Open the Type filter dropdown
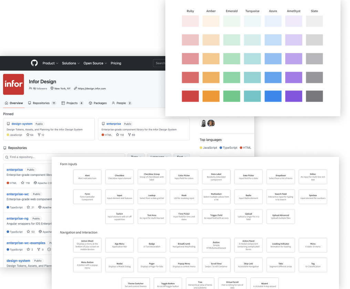The width and height of the screenshot is (350, 289). (135, 156)
